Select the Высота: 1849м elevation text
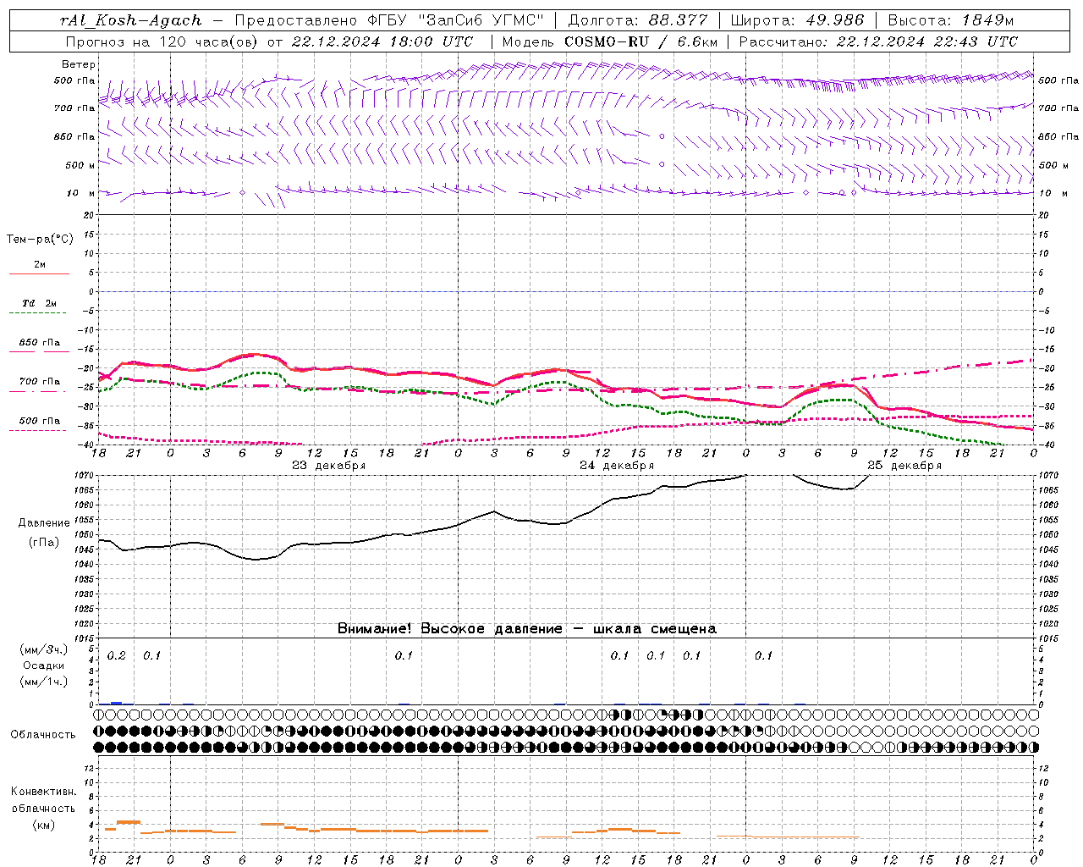 [x=951, y=20]
